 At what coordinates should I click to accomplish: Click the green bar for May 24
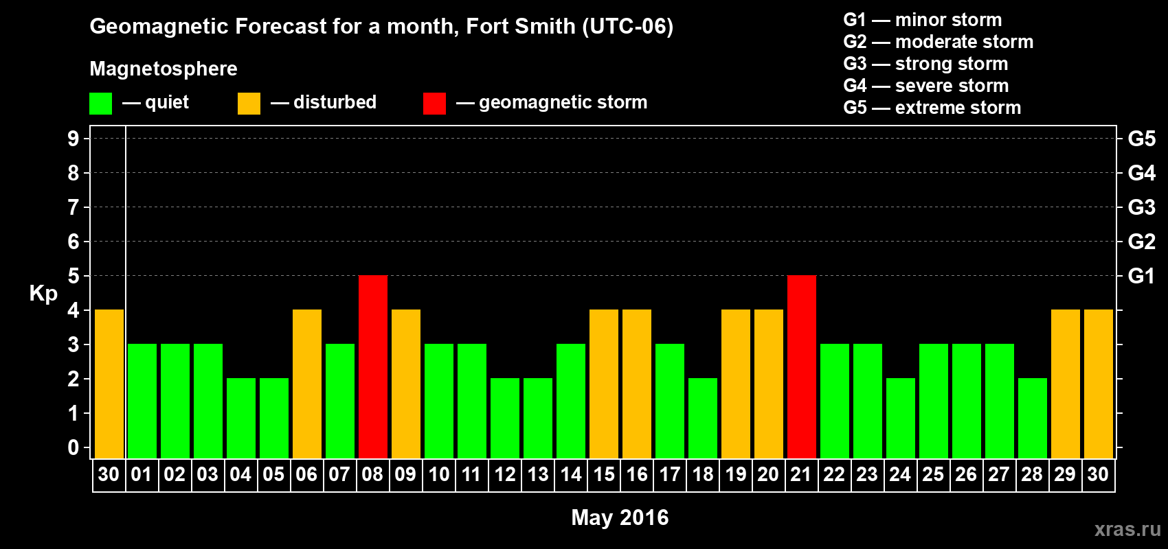(901, 419)
